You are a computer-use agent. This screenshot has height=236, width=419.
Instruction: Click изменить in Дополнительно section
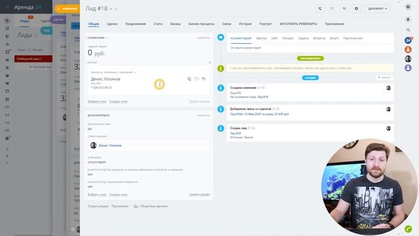204,115
